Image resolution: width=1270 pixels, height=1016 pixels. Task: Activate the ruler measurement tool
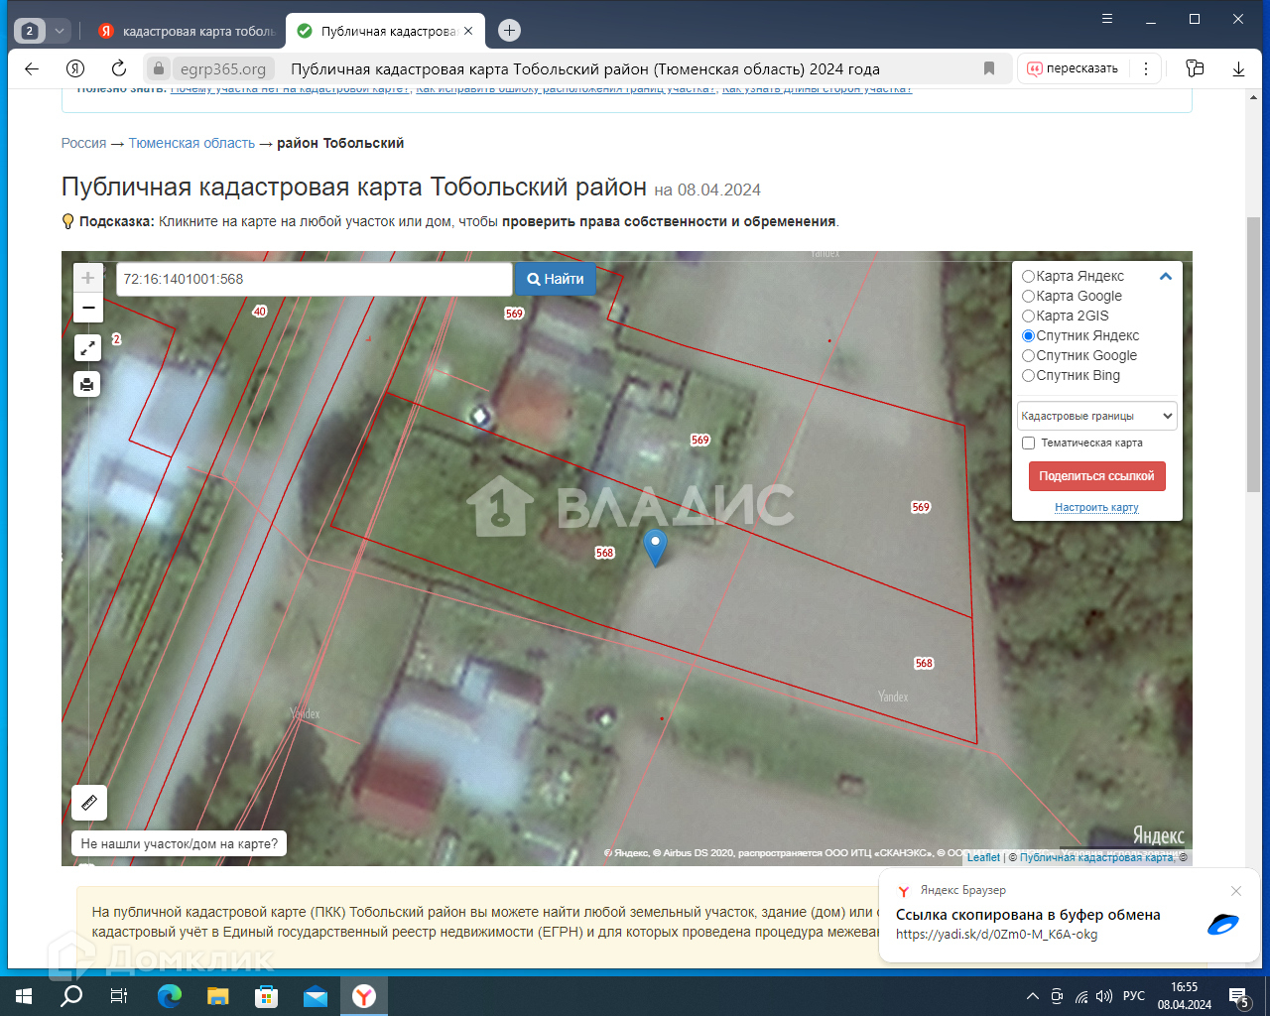(89, 803)
